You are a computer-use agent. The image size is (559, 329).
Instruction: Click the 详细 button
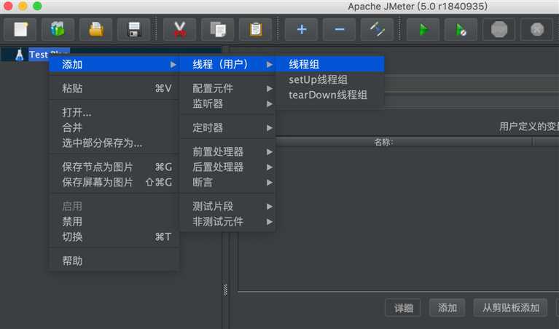[403, 308]
